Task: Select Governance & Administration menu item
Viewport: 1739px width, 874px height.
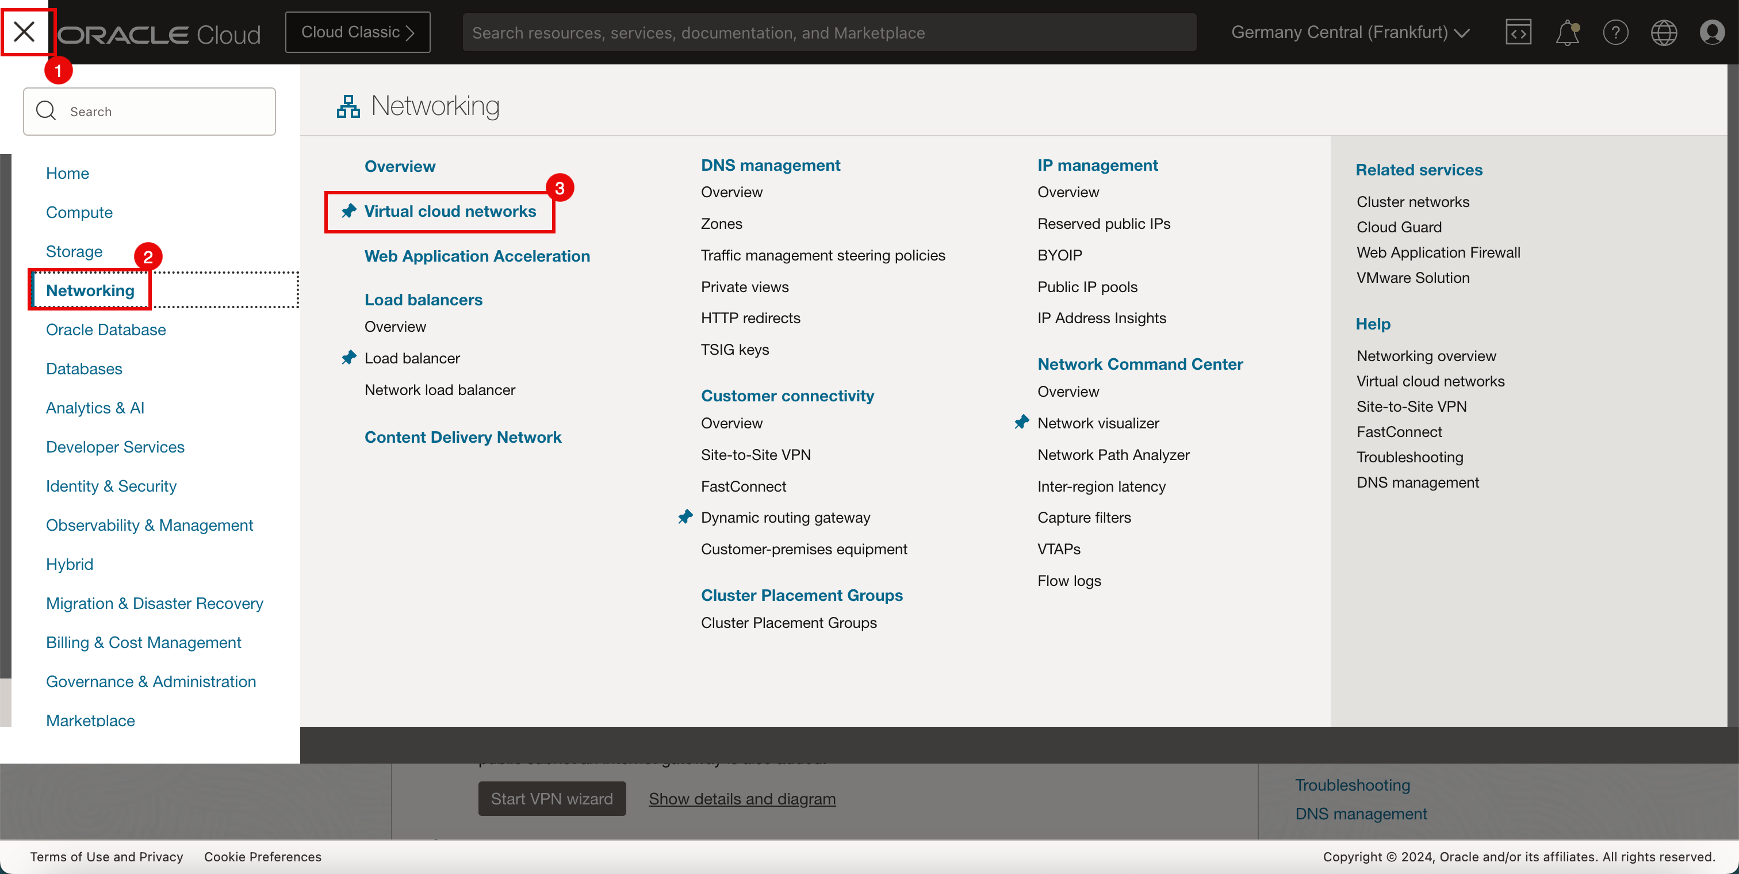Action: click(x=151, y=681)
